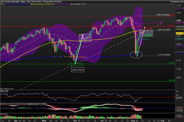The width and height of the screenshot is (184, 122).
Task: Click the Apr label on date axis
Action: pos(16,120)
